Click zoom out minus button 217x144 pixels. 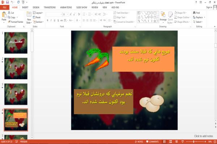[187, 141]
